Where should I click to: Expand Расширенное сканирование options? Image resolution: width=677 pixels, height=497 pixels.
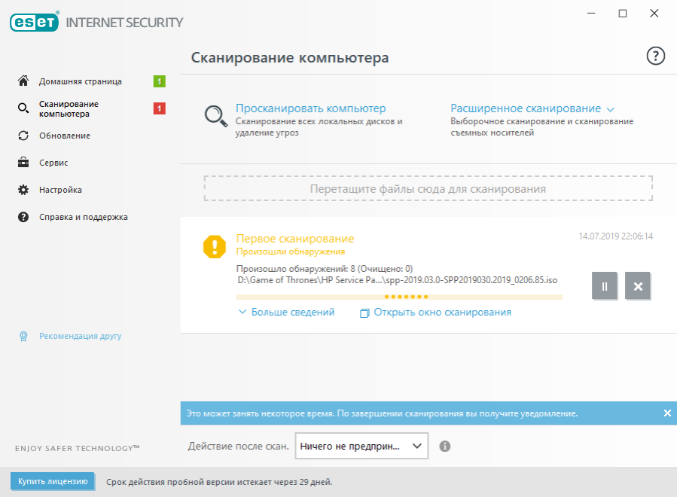click(526, 108)
